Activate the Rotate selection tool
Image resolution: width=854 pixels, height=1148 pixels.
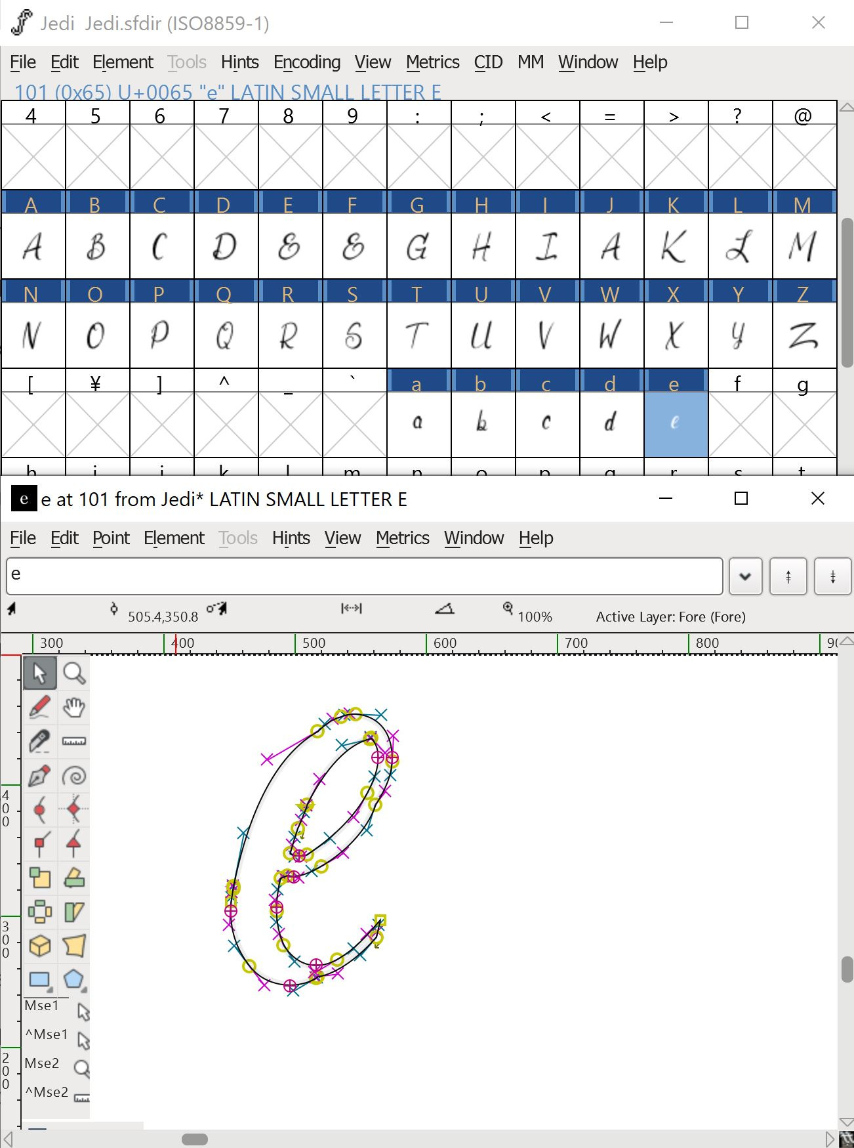tap(74, 878)
